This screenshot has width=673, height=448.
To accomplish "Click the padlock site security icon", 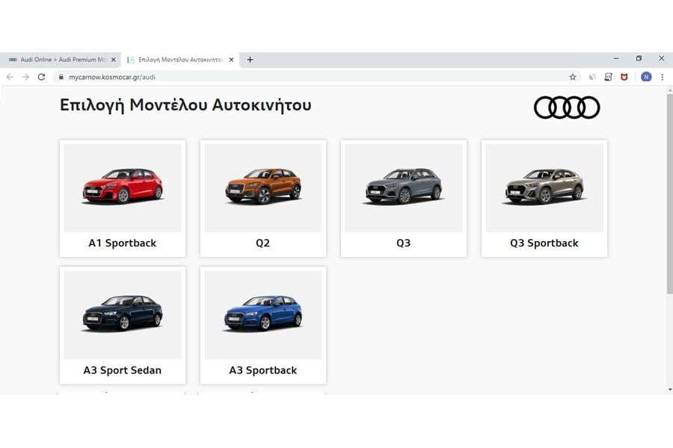I will [x=61, y=77].
